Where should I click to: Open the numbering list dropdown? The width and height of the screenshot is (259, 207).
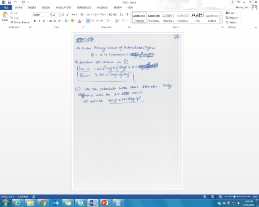click(99, 15)
